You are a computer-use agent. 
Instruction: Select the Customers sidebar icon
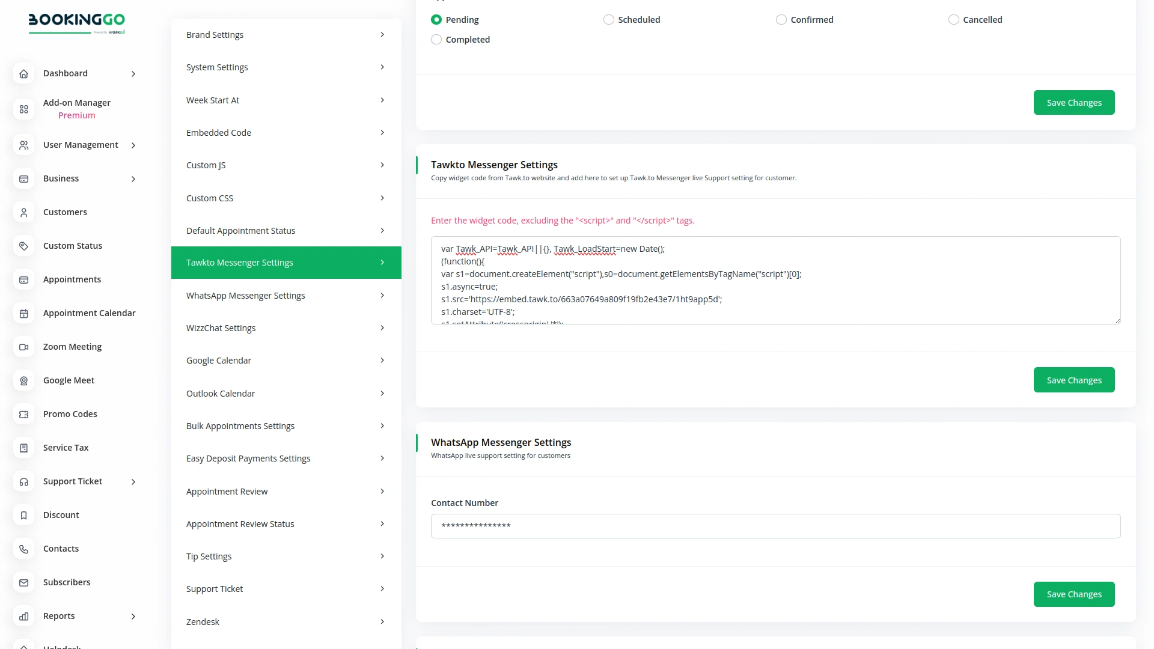[x=24, y=212]
